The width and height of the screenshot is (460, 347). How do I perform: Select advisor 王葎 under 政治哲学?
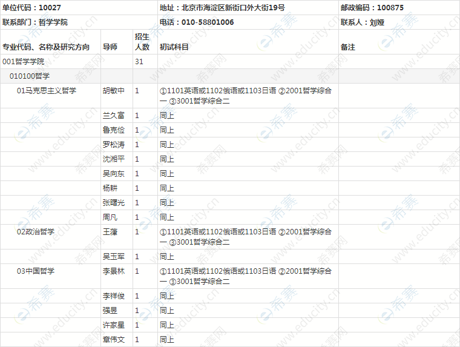tap(110, 232)
